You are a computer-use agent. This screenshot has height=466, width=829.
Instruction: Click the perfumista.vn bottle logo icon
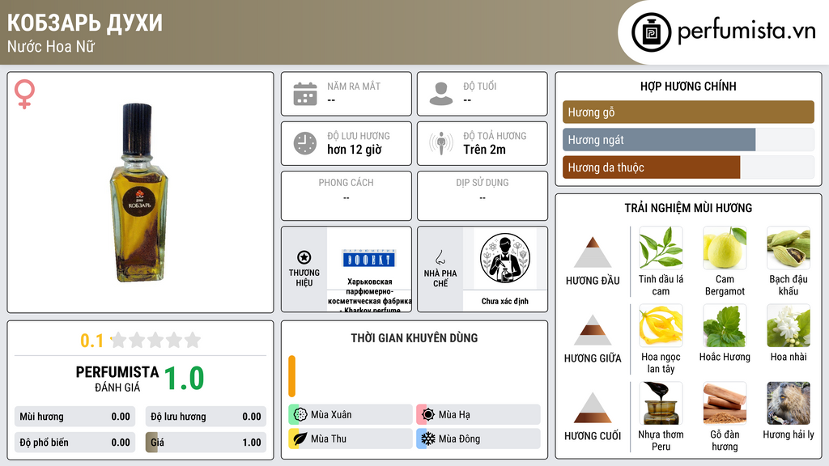click(652, 32)
